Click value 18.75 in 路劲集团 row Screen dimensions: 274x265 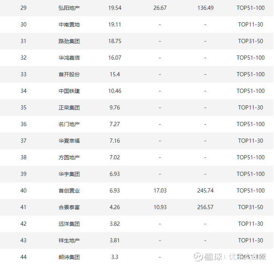click(115, 41)
